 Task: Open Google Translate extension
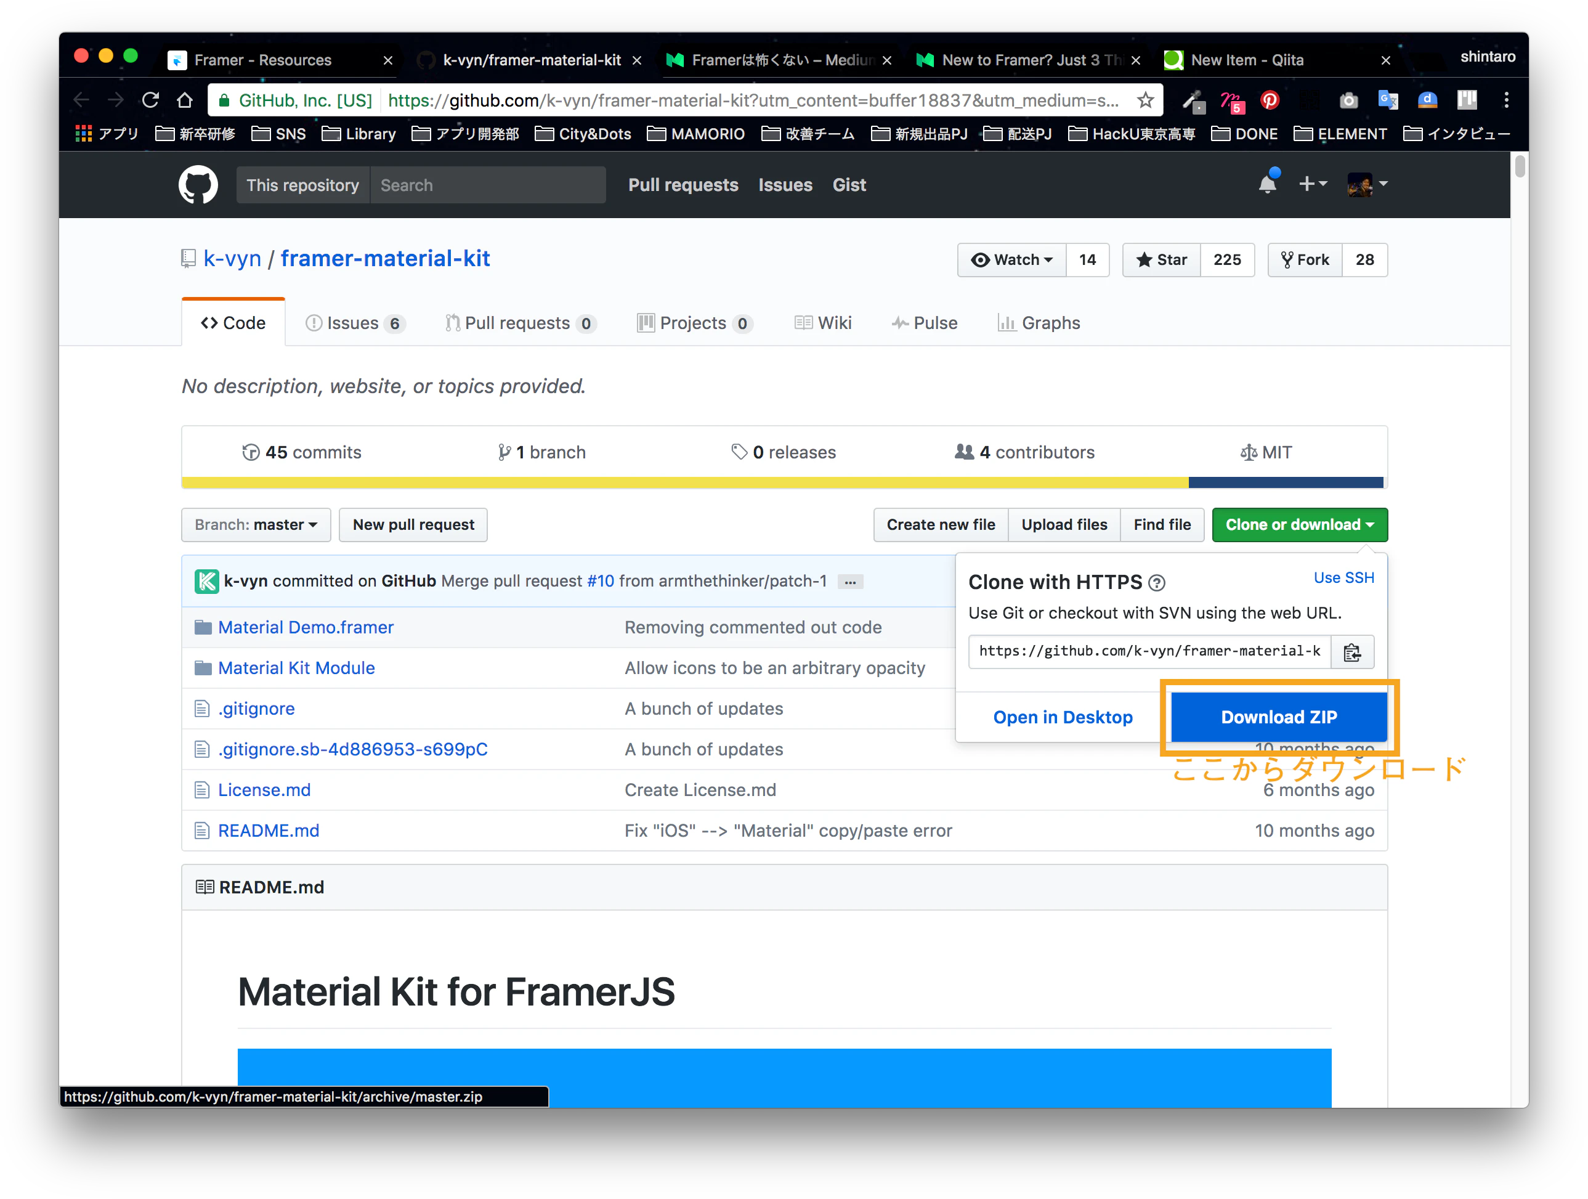pos(1388,100)
